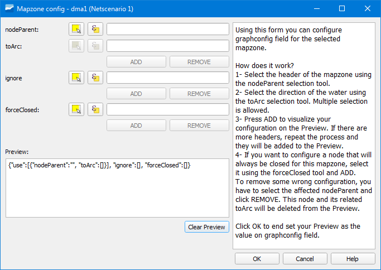Click the nodeParent expression select icon

95,29
